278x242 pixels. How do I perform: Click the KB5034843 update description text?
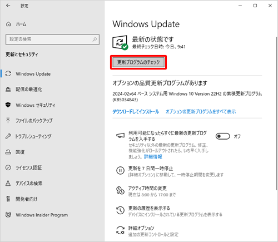coord(187,96)
